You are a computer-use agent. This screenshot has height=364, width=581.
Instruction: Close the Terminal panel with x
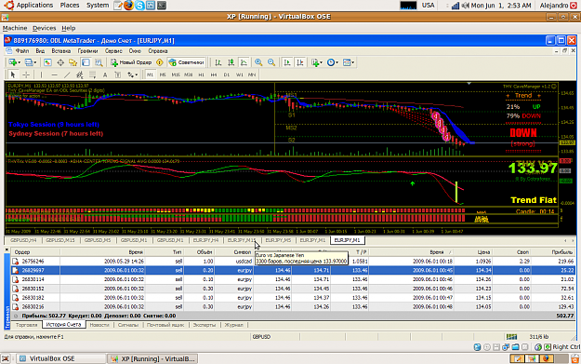tap(7, 250)
